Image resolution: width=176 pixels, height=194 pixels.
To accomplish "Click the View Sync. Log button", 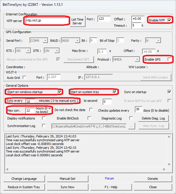I will pos(154,126).
